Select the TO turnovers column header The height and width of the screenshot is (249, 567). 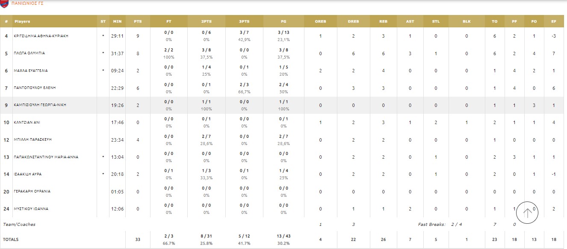click(495, 21)
